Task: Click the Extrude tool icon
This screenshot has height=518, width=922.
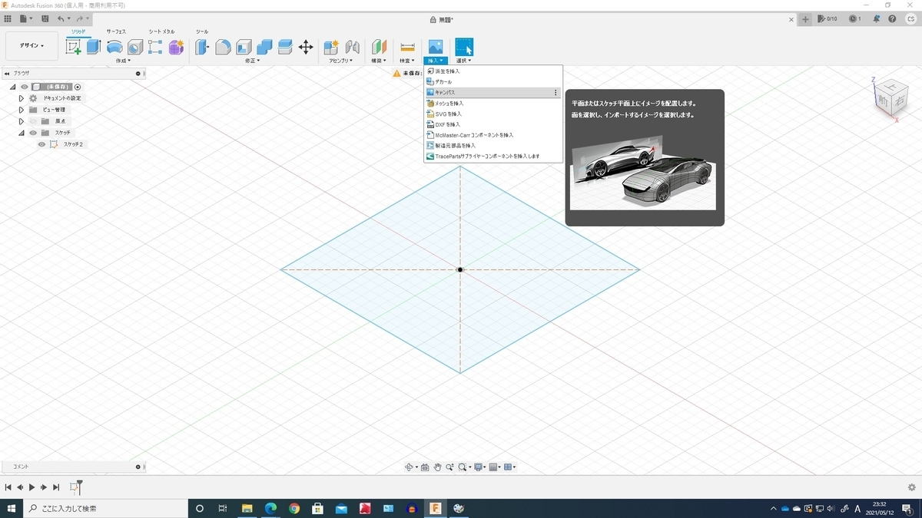Action: click(94, 47)
